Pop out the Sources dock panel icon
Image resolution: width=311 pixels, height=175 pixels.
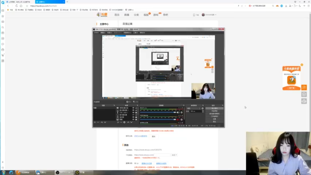pyautogui.click(x=138, y=105)
